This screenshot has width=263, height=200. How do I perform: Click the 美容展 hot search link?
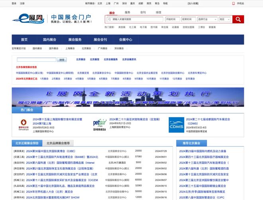coord(122,27)
